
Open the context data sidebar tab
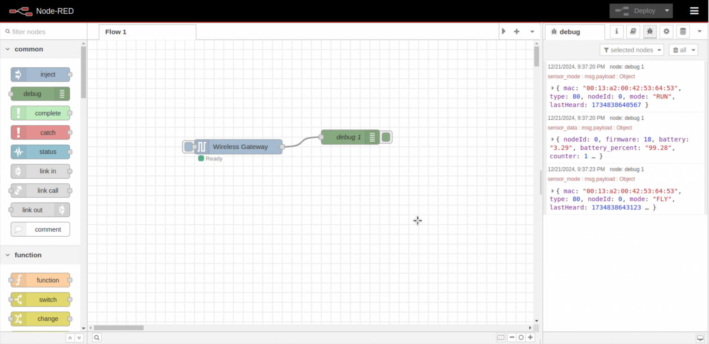683,31
